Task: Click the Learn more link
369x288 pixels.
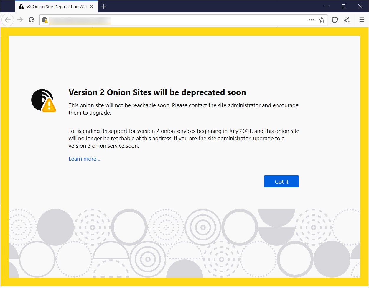Action: (x=84, y=159)
